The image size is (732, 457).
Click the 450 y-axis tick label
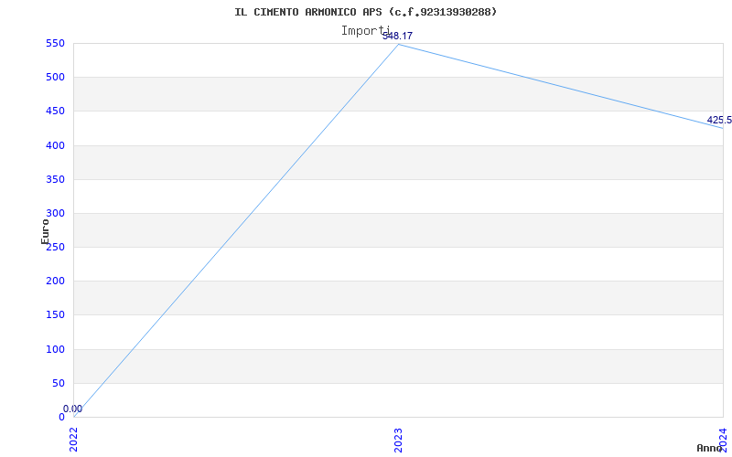tap(55, 112)
